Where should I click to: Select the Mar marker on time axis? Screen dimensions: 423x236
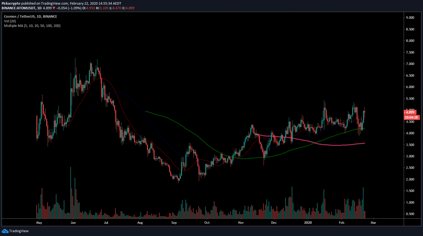[x=373, y=223]
